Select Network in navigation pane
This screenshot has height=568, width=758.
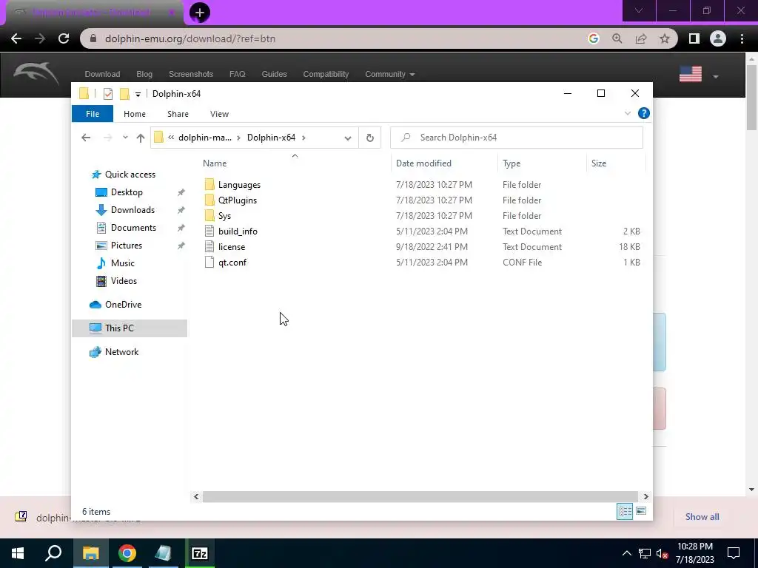coord(122,352)
